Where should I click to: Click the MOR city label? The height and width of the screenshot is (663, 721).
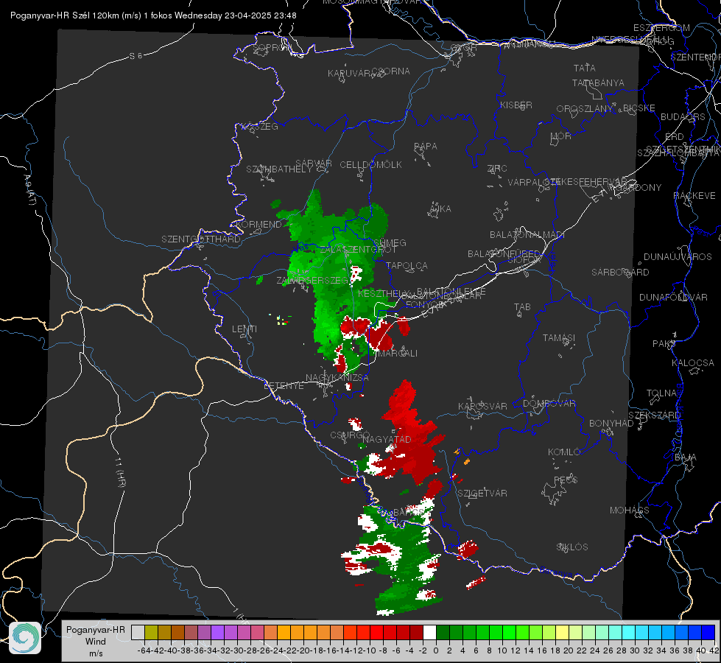click(561, 136)
